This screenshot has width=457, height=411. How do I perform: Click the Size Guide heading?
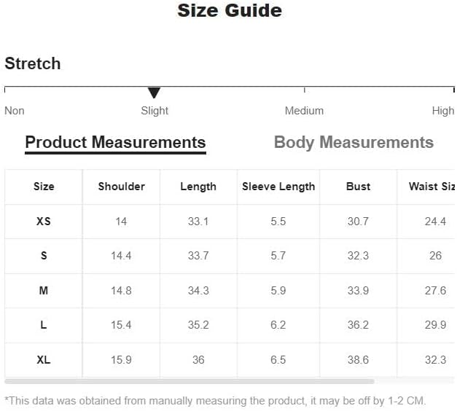pos(230,11)
